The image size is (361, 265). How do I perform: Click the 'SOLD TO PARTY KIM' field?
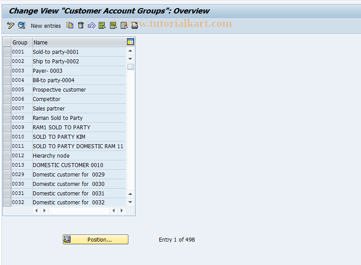(x=79, y=137)
